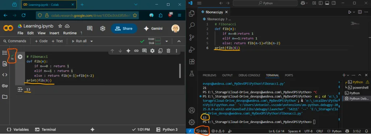
Task: Star the Learning.ipynb notebook
Action: [x=60, y=26]
